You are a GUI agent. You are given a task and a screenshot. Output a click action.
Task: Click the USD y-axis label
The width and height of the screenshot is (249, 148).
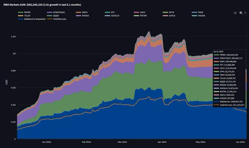point(7,82)
